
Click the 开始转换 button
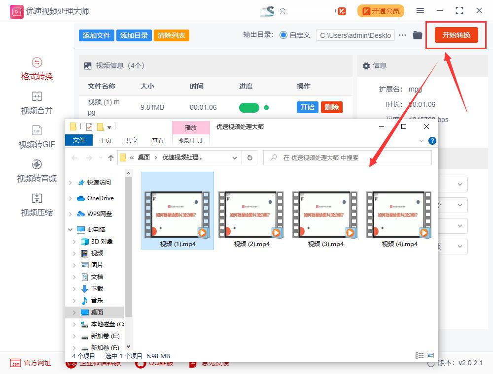(456, 35)
